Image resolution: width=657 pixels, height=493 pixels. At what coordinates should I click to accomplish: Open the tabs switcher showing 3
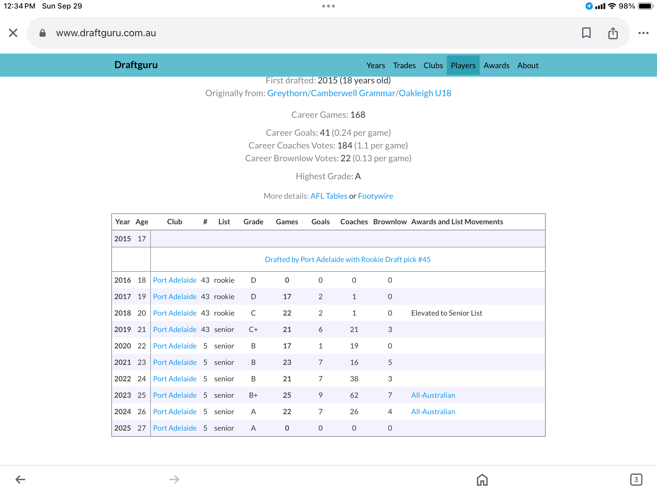636,480
